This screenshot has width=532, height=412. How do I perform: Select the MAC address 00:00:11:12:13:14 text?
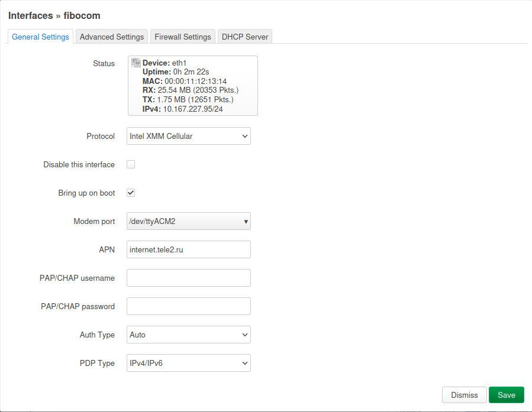(195, 82)
